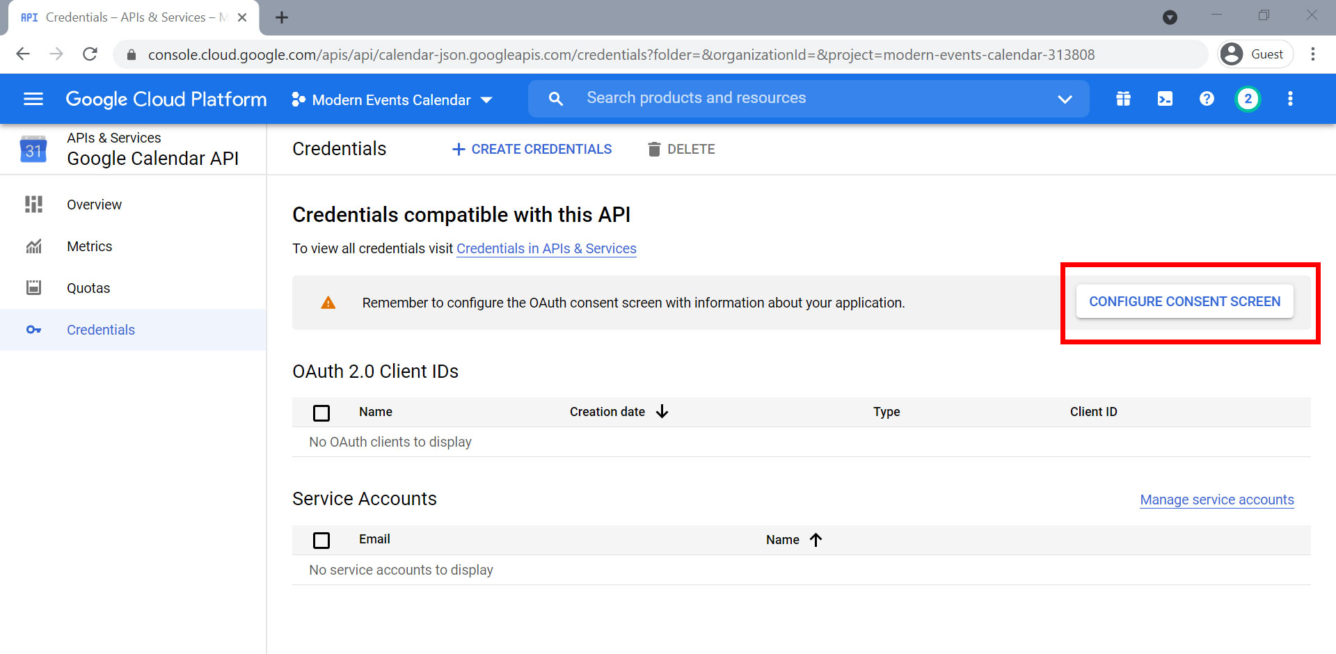The height and width of the screenshot is (654, 1336).
Task: Click the trash Delete icon
Action: pyautogui.click(x=654, y=149)
